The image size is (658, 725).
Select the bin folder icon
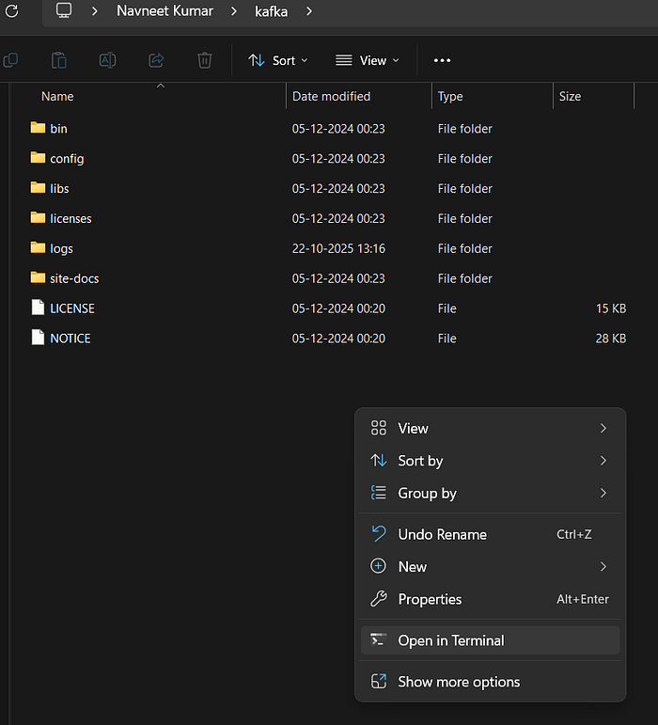pyautogui.click(x=38, y=128)
